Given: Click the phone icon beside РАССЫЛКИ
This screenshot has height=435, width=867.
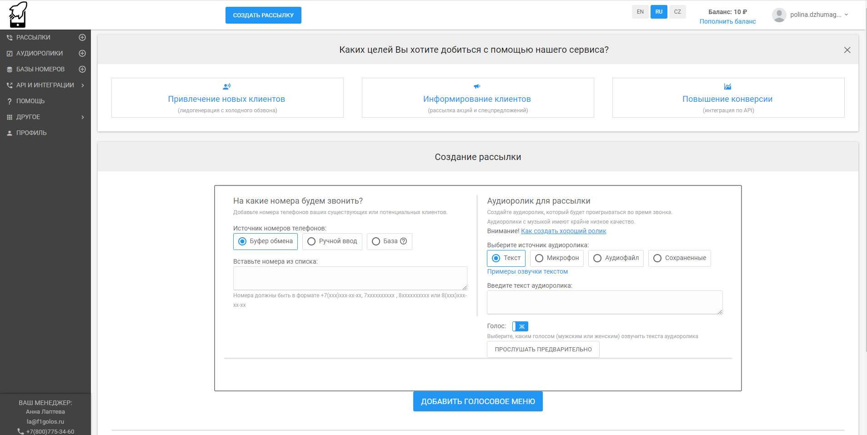Looking at the screenshot, I should pos(10,38).
